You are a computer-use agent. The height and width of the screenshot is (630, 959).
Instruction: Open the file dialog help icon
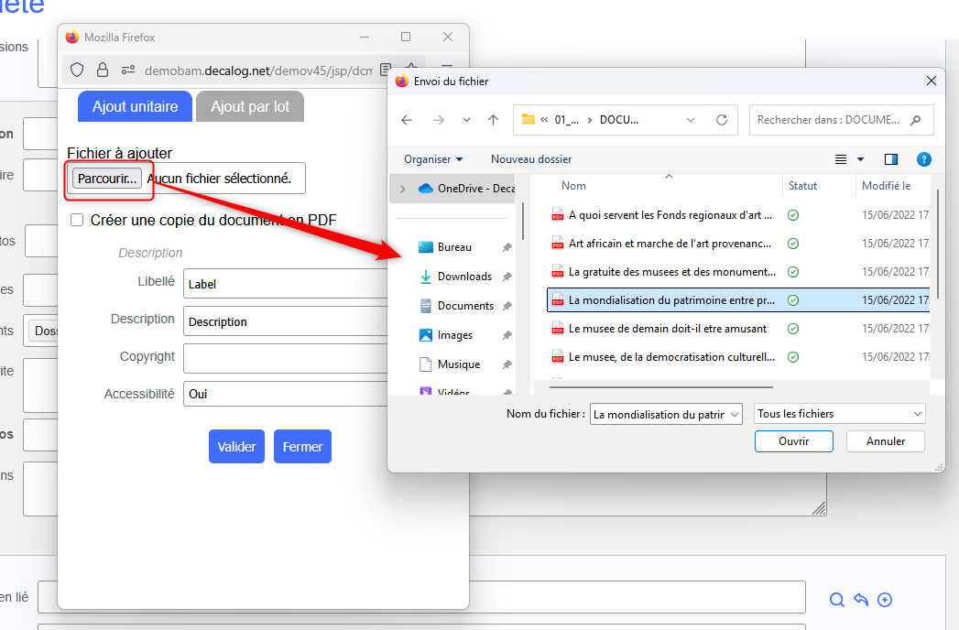[924, 159]
